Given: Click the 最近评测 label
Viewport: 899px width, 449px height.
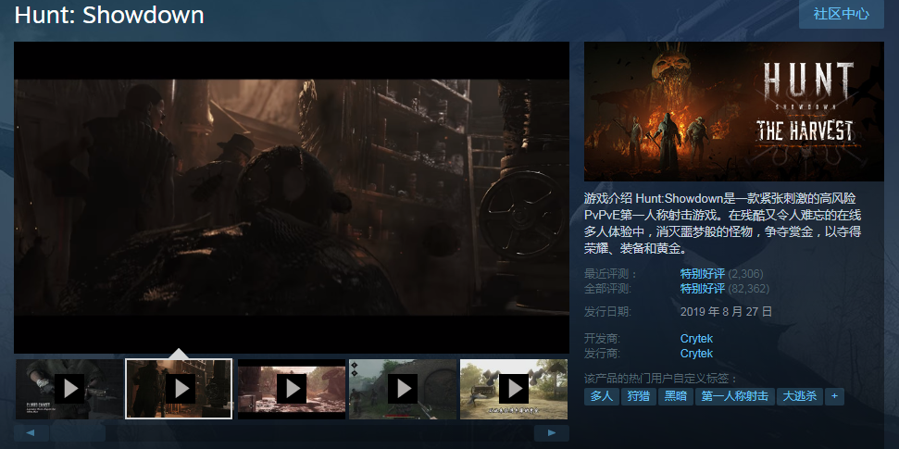Looking at the screenshot, I should (x=611, y=273).
